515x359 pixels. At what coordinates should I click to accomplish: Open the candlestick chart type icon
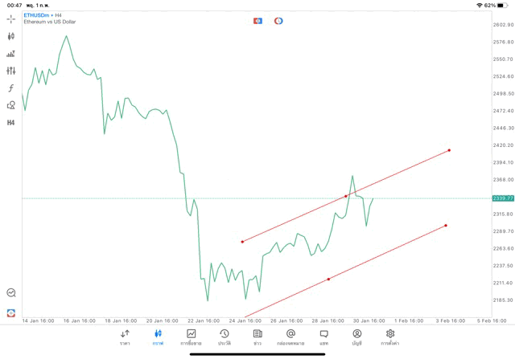pos(10,36)
